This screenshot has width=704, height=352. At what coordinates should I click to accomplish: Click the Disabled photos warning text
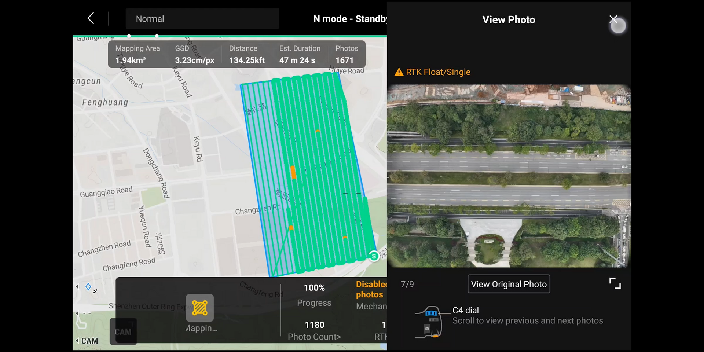tap(371, 289)
